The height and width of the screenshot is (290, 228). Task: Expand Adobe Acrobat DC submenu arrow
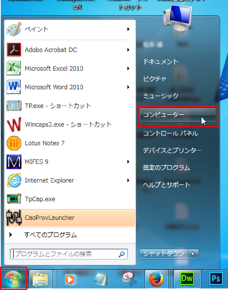tap(128, 50)
